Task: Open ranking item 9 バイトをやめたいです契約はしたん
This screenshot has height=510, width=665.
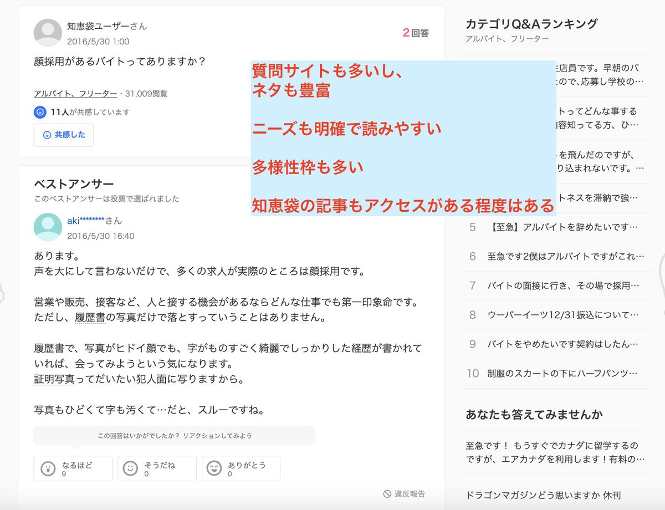Action: pyautogui.click(x=556, y=344)
